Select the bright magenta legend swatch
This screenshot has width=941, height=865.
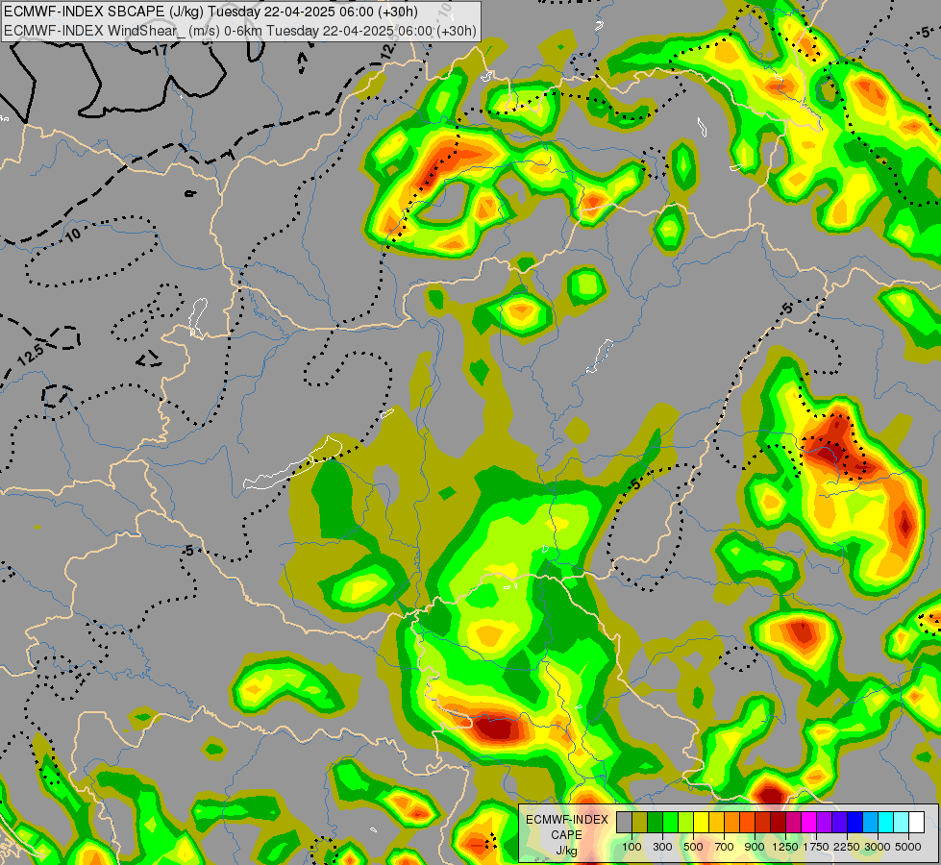(x=808, y=822)
